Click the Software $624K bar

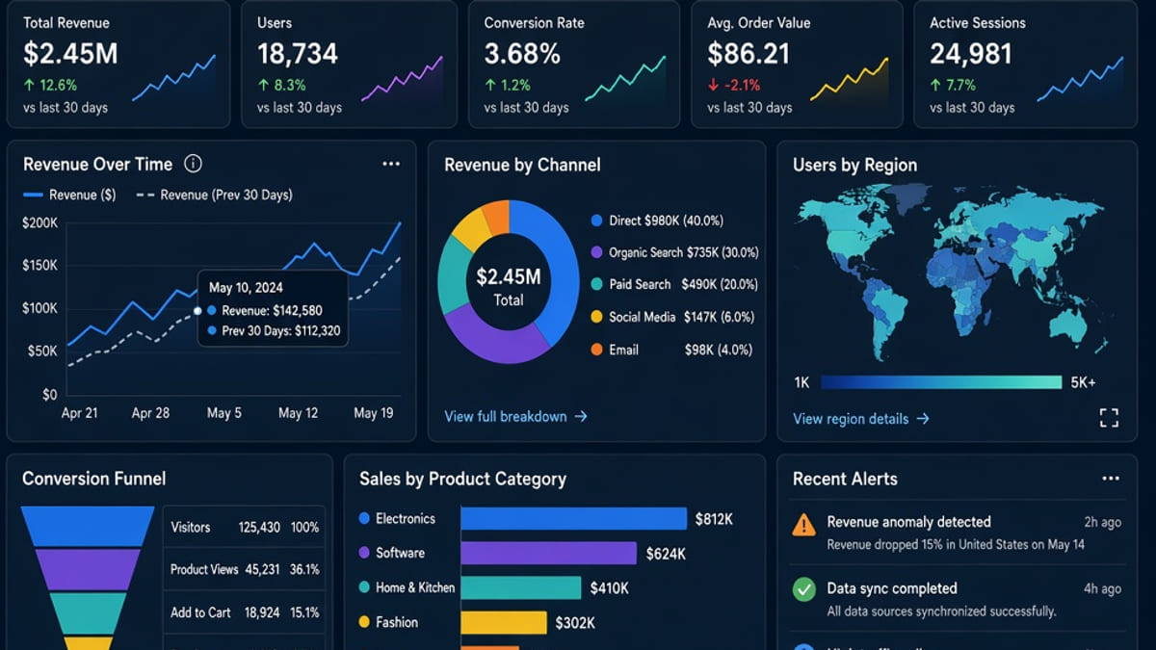548,553
